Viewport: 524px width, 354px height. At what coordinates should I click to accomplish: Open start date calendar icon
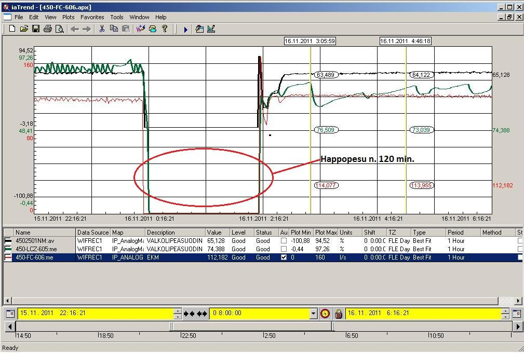click(x=10, y=314)
